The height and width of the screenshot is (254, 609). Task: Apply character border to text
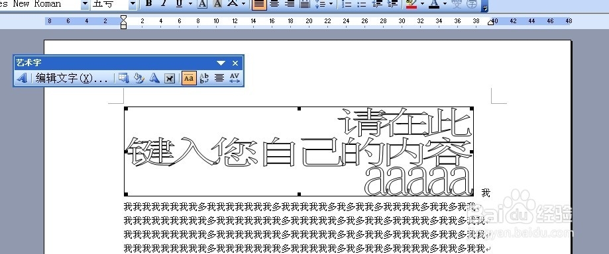coord(202,4)
